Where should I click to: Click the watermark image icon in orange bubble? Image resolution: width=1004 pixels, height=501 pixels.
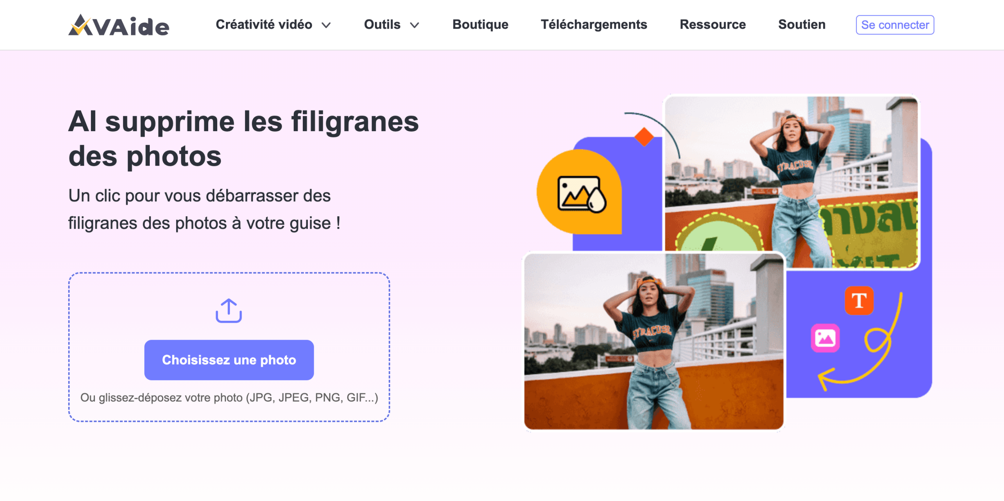[581, 194]
